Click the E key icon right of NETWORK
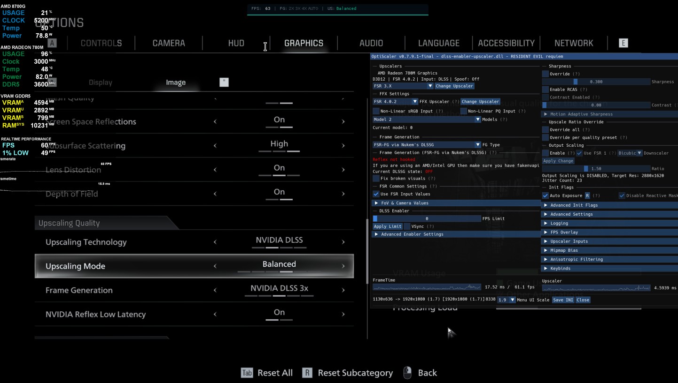This screenshot has height=383, width=678. [623, 43]
